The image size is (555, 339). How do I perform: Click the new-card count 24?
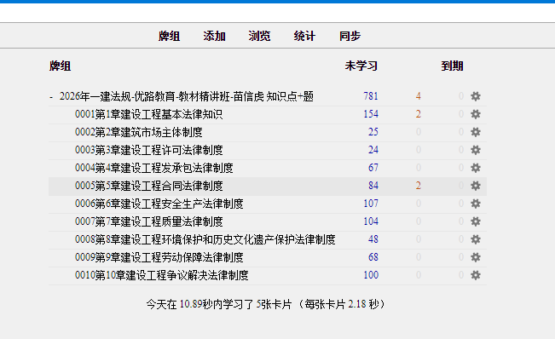coord(373,150)
